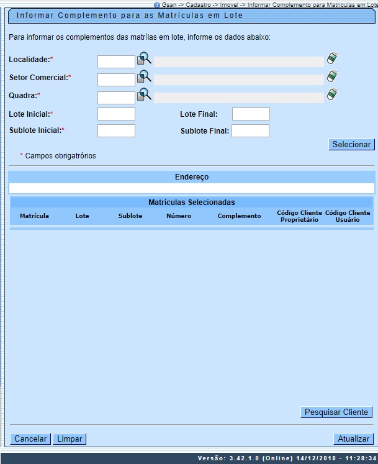Click the Sublote Inicial input box
378x464 pixels.
[116, 131]
